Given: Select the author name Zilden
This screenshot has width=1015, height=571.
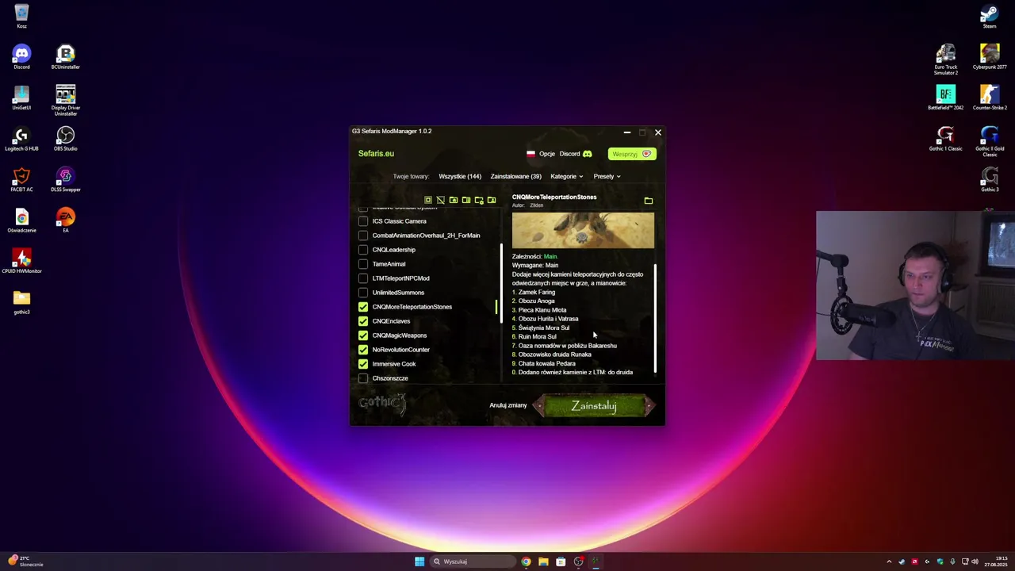Looking at the screenshot, I should tap(537, 205).
